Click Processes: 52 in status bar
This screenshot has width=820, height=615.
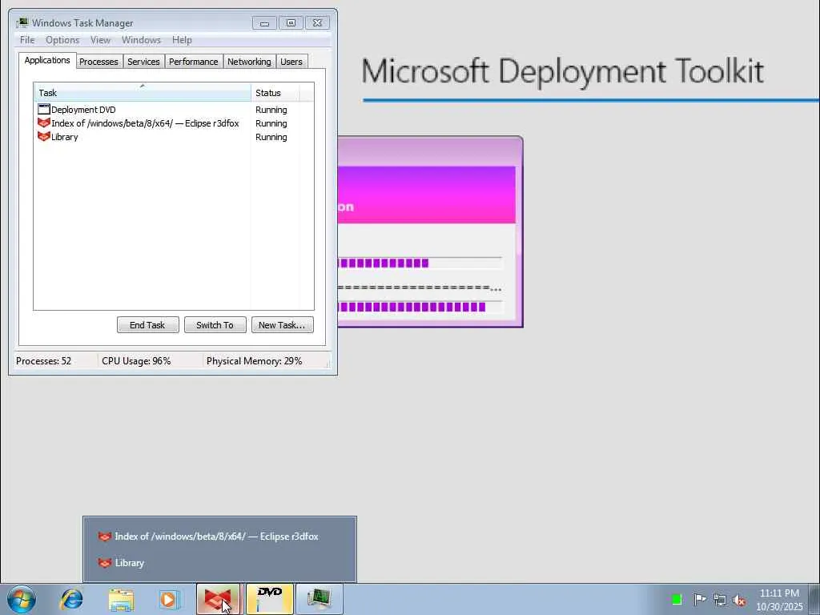[43, 361]
